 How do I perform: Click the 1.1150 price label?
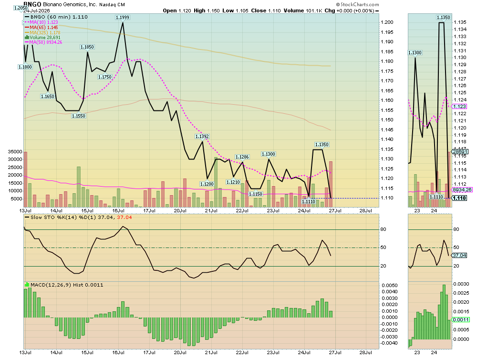(x=256, y=194)
